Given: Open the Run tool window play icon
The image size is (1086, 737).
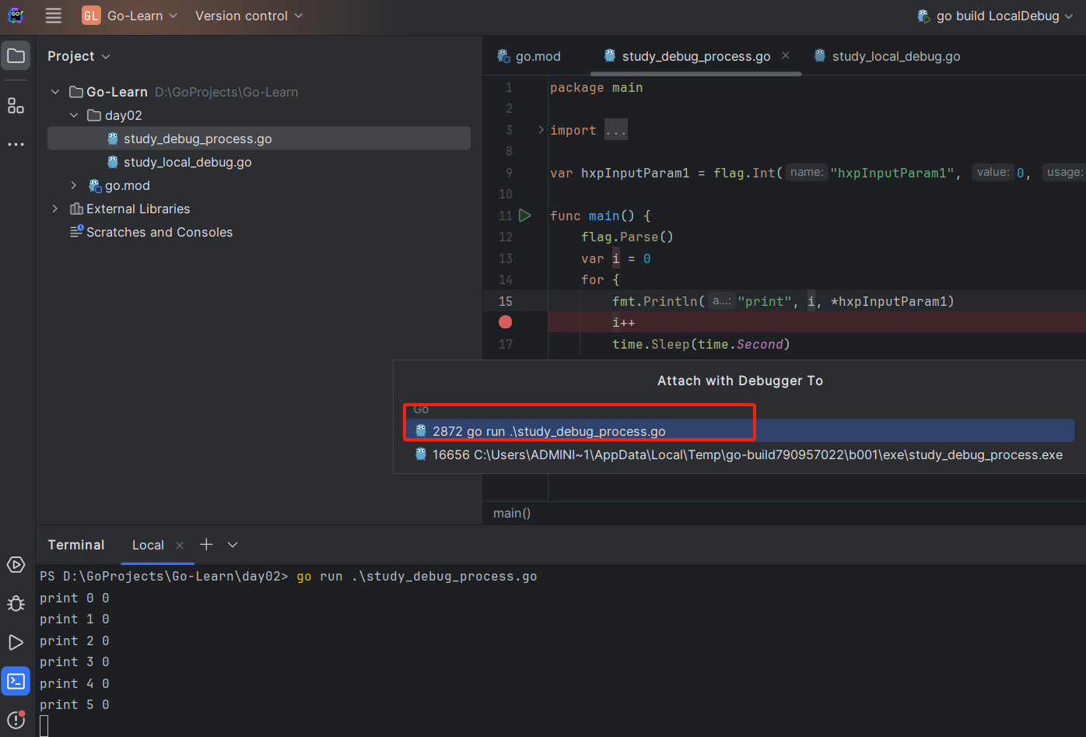Looking at the screenshot, I should point(16,643).
